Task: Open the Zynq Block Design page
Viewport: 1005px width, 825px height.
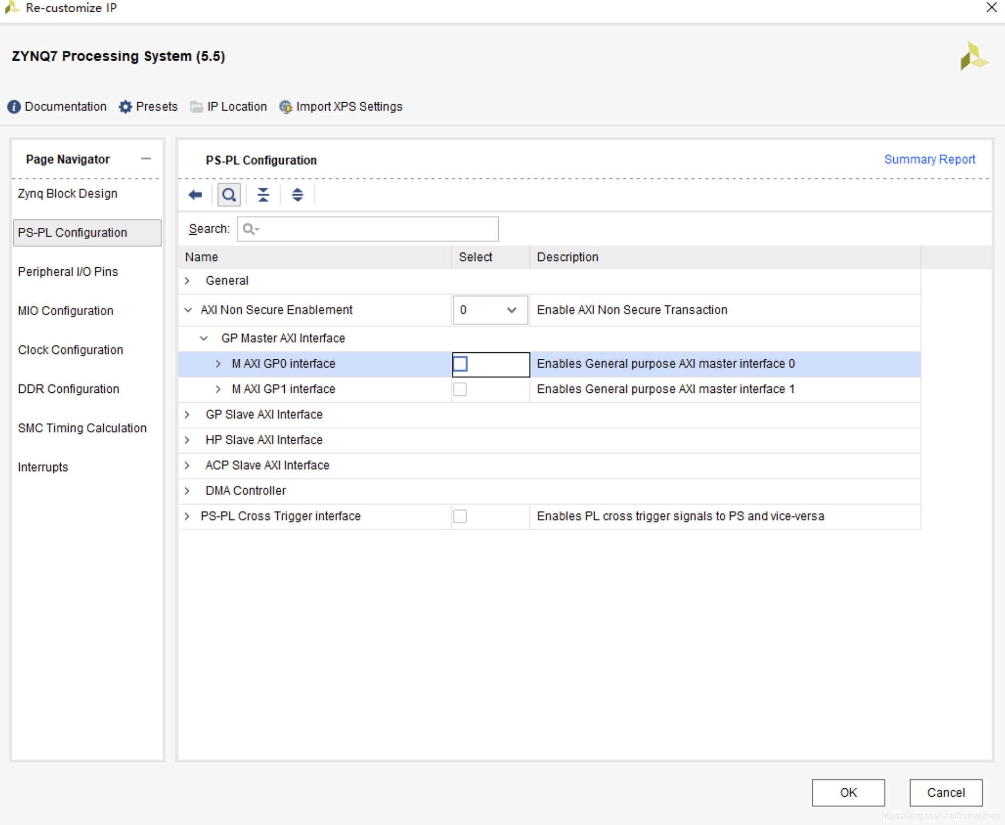Action: [68, 194]
